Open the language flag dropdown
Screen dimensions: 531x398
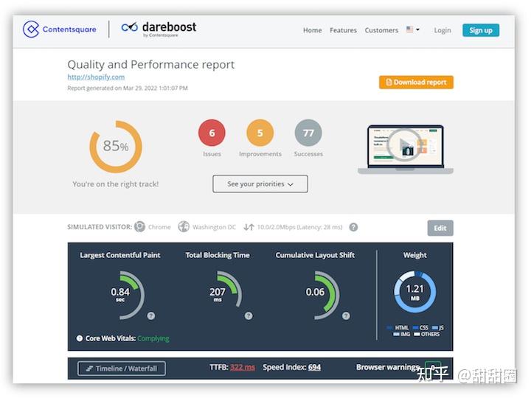(413, 29)
